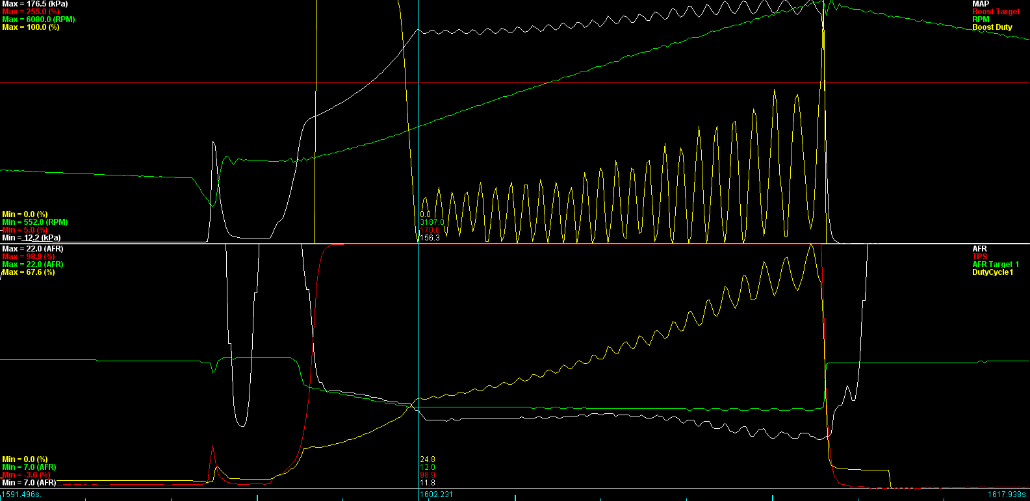Select the DutyCycle1 legend label

click(992, 272)
